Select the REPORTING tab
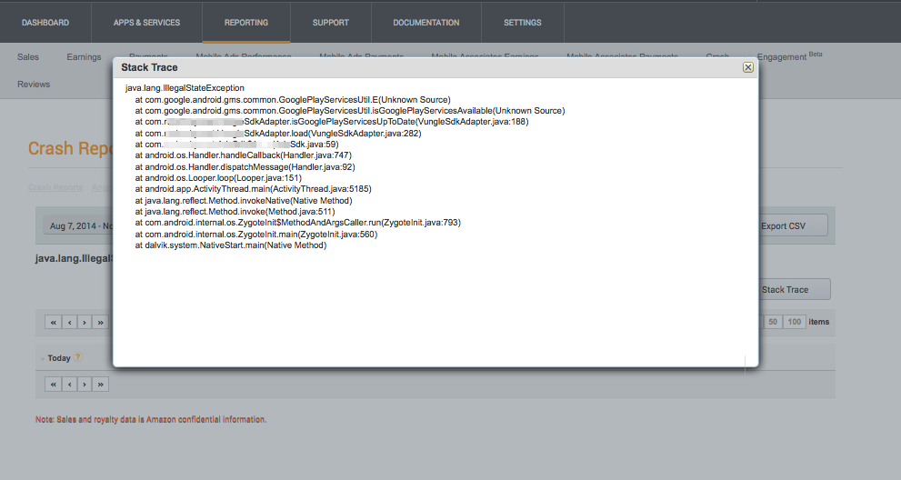 click(246, 23)
